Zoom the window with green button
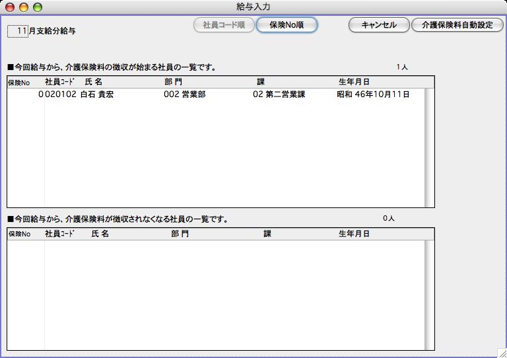 click(x=37, y=7)
